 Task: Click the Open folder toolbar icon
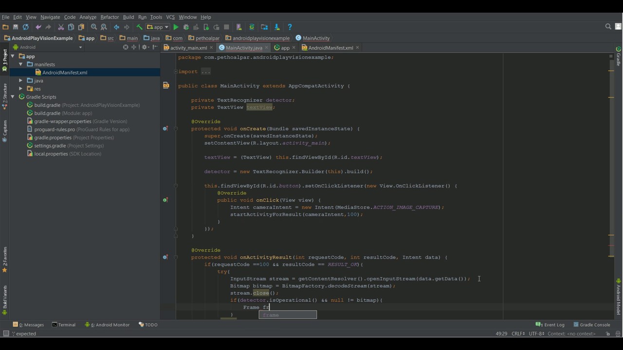click(5, 27)
